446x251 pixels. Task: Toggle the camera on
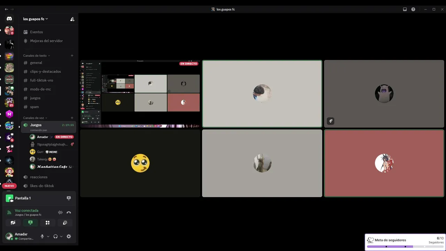pyautogui.click(x=13, y=223)
